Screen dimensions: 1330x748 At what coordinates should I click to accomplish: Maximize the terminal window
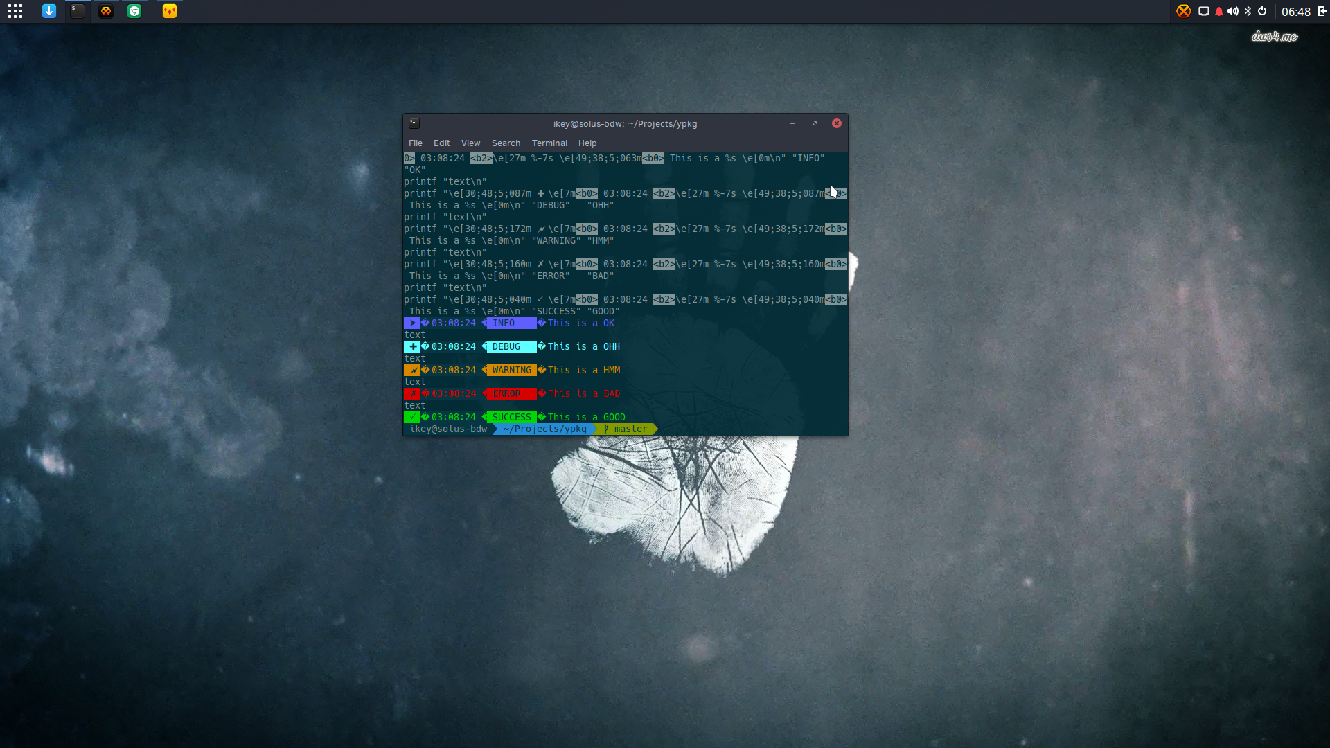[815, 123]
